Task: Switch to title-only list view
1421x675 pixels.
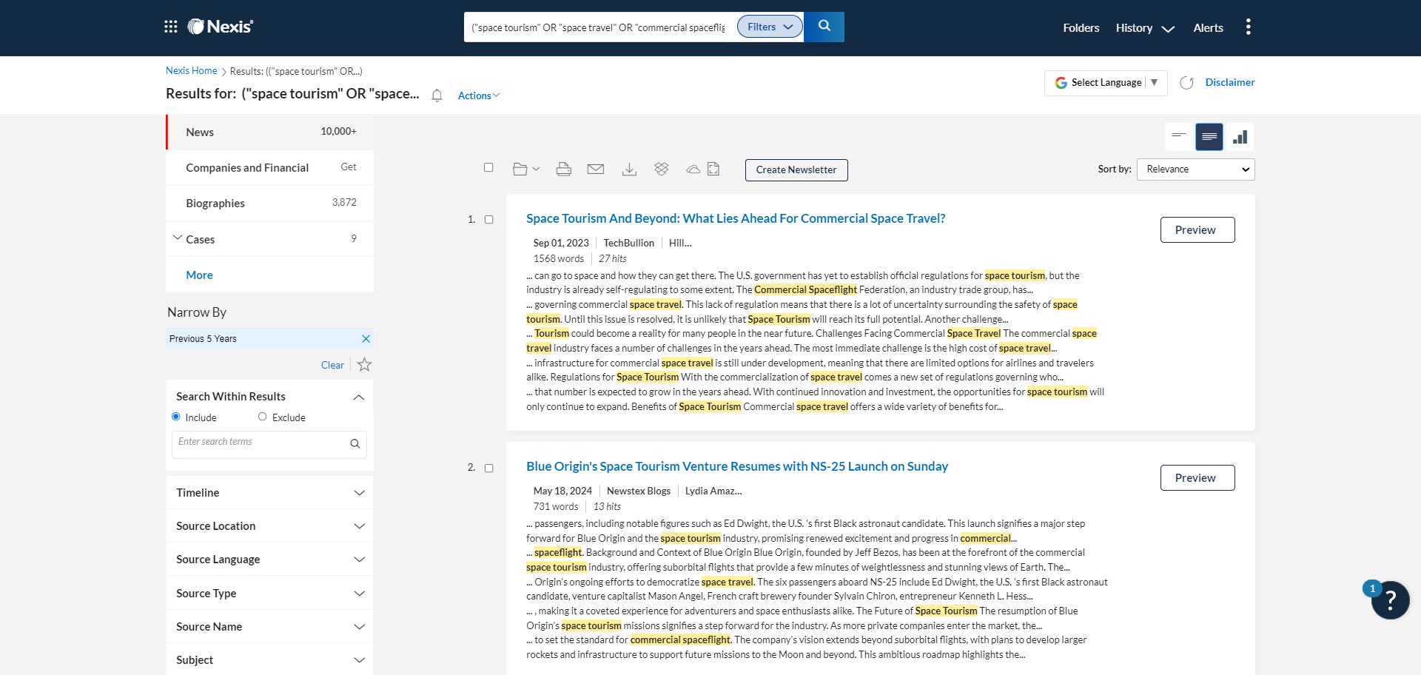Action: click(1178, 137)
